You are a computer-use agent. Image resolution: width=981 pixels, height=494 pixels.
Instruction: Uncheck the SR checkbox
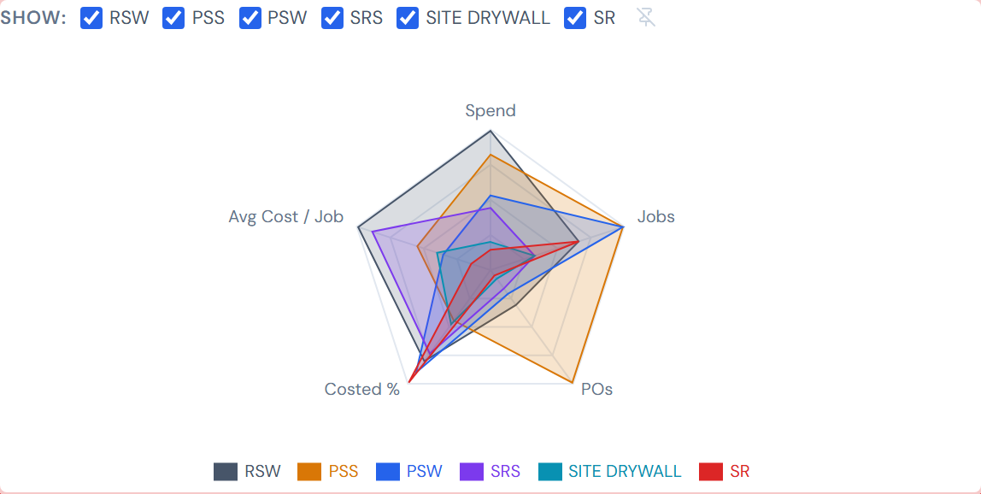pos(574,17)
